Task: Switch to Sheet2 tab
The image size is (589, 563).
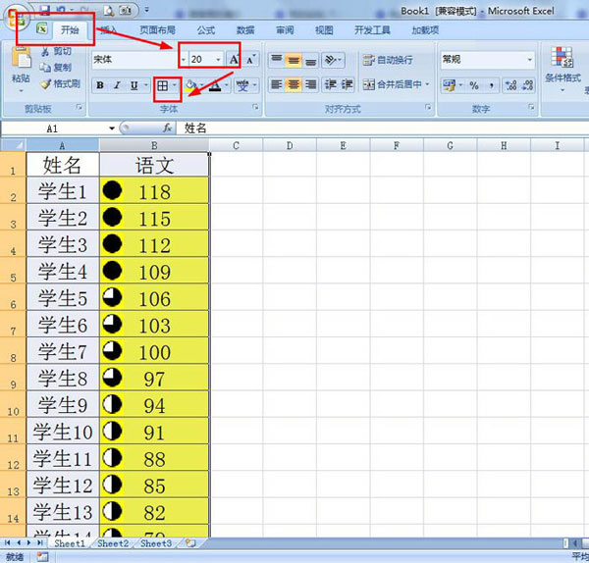Action: pos(113,543)
